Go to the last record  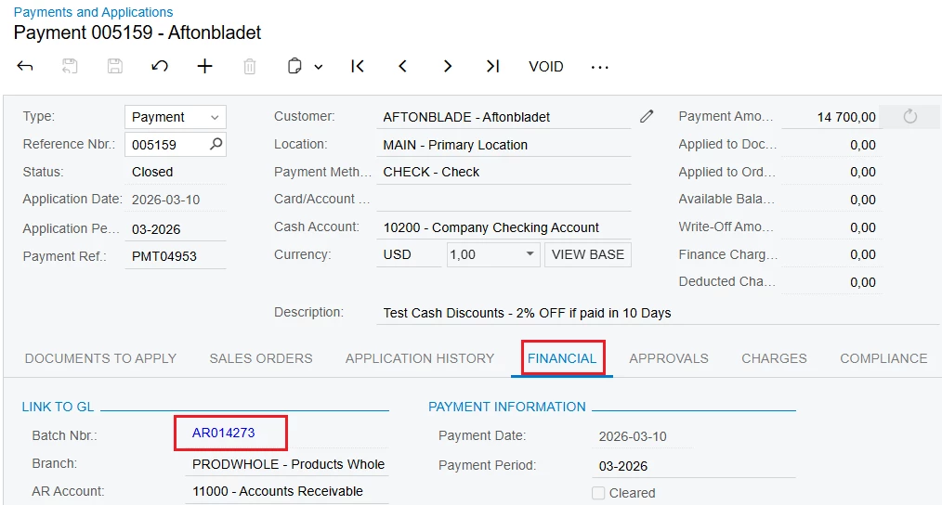(492, 66)
